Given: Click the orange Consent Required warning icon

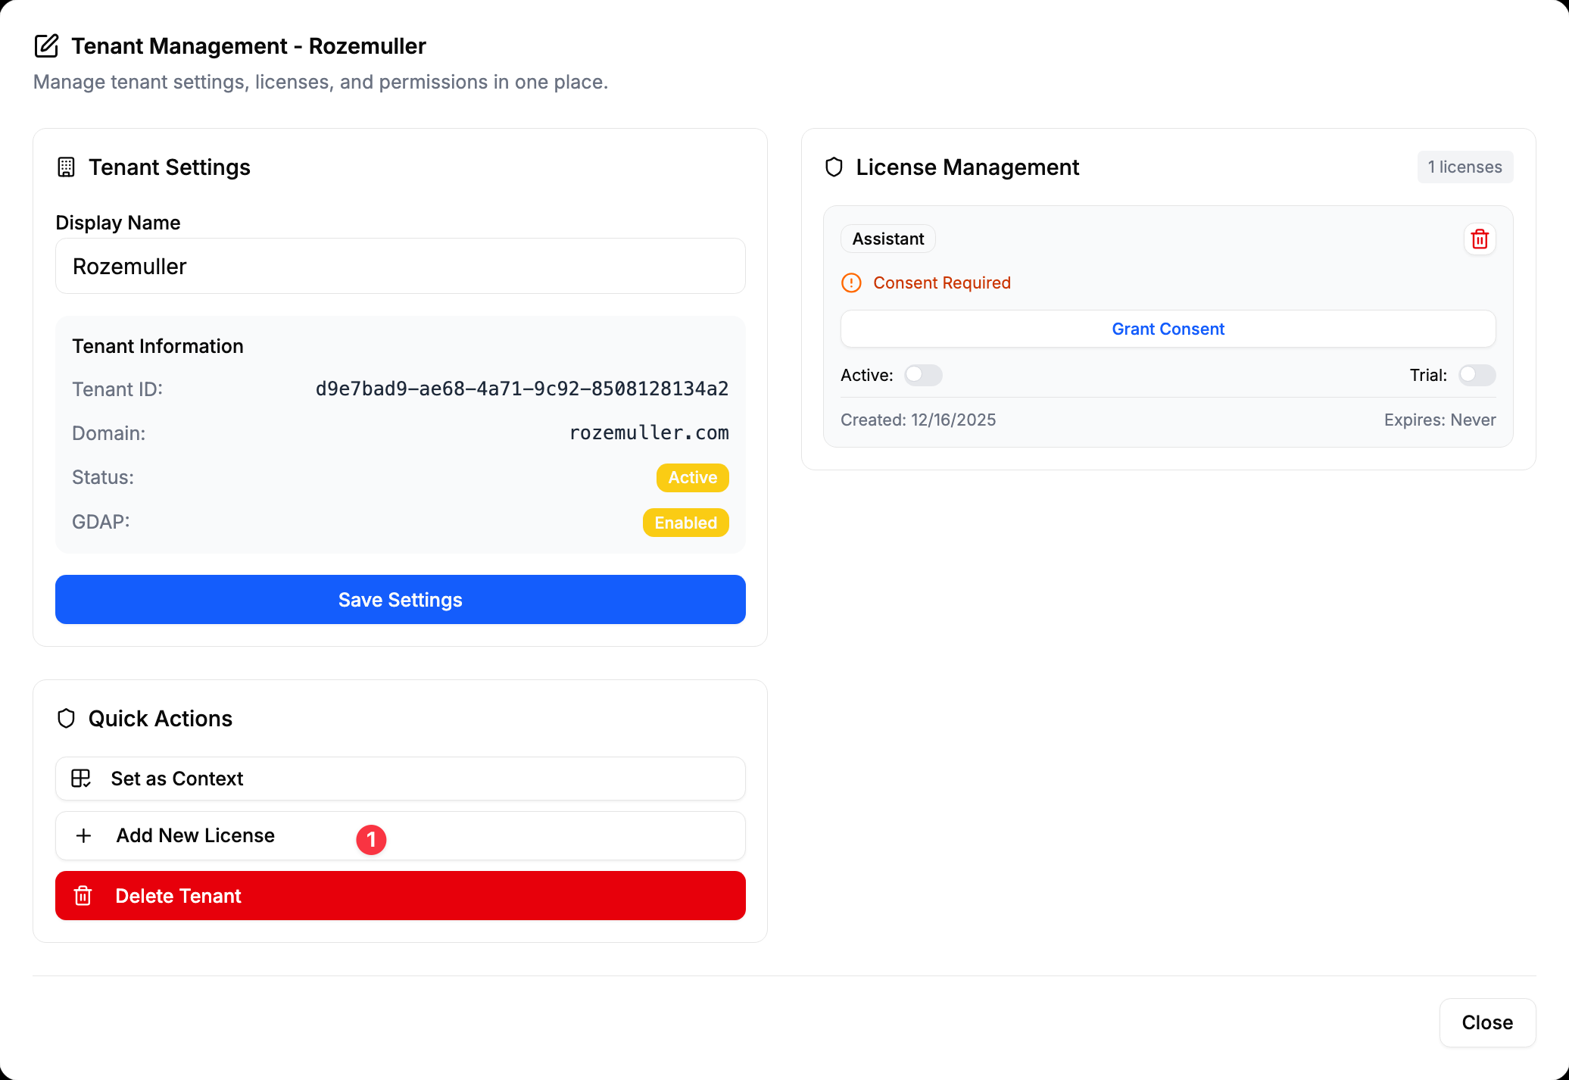Looking at the screenshot, I should coord(851,283).
